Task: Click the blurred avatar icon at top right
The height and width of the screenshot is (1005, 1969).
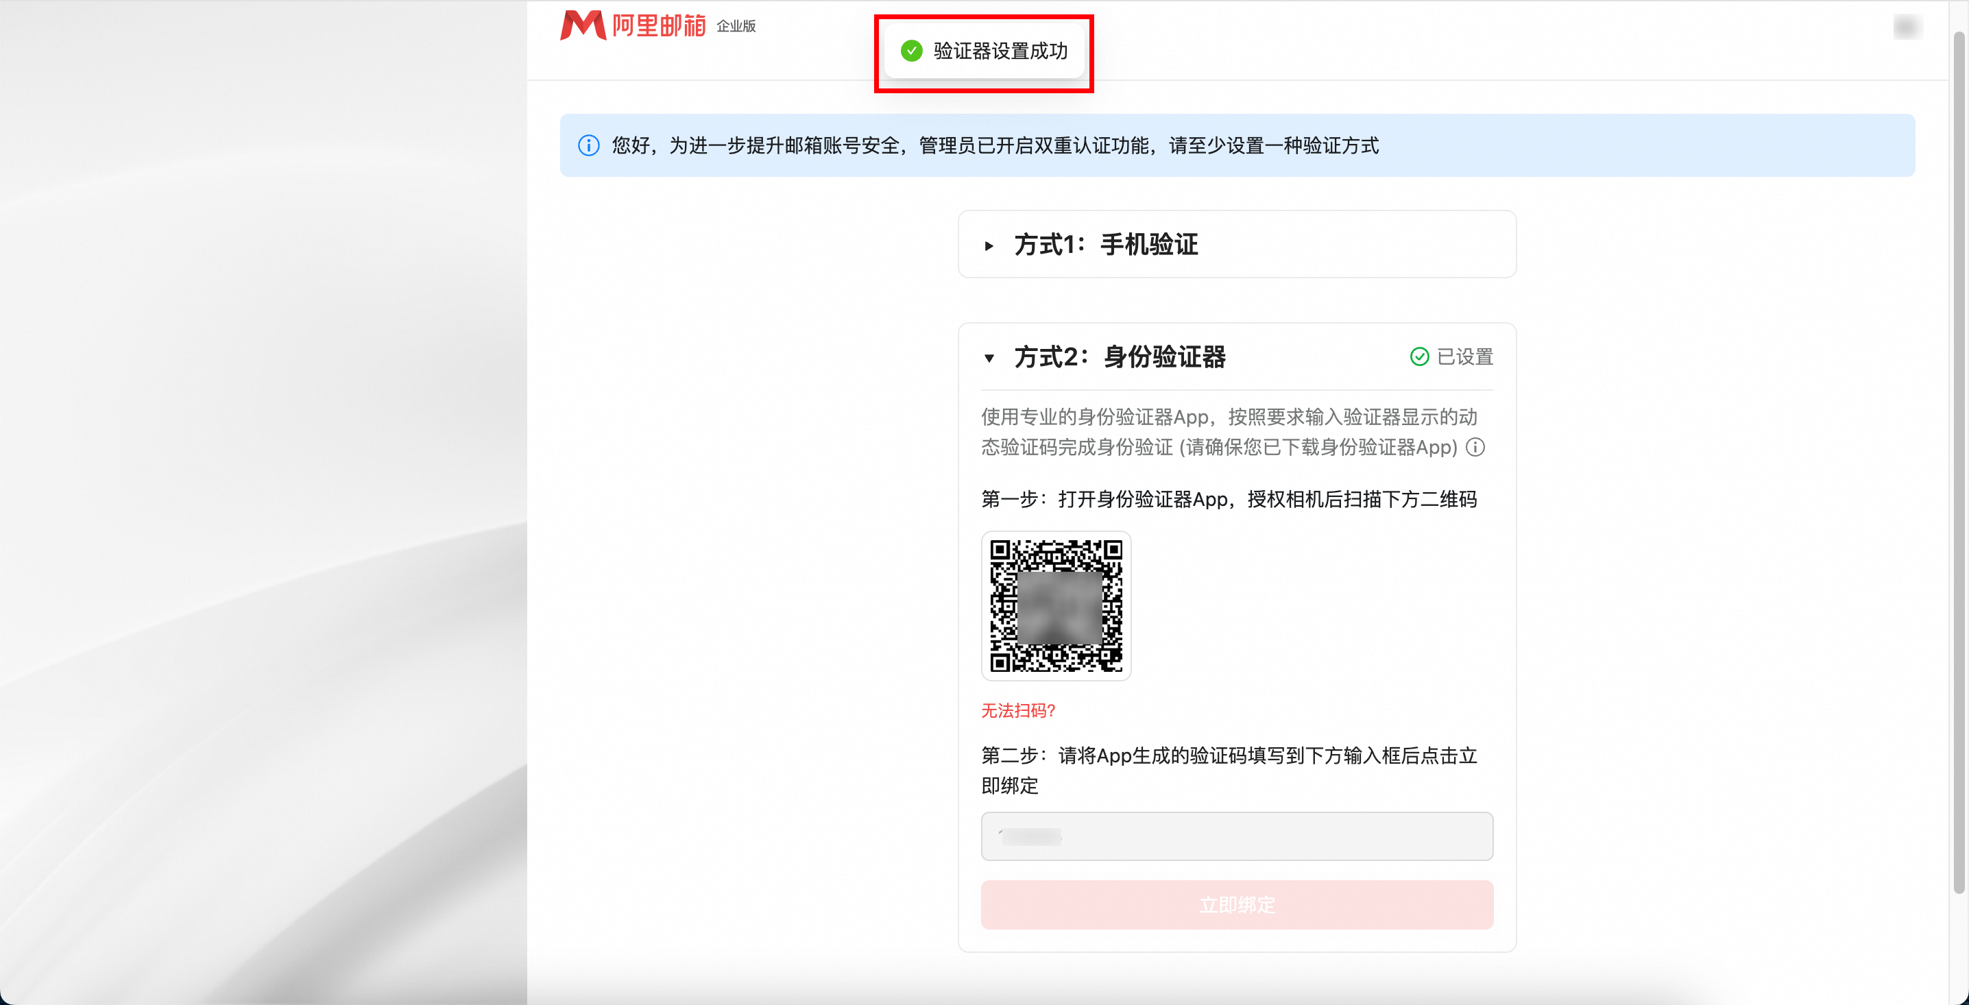Action: 1907,27
